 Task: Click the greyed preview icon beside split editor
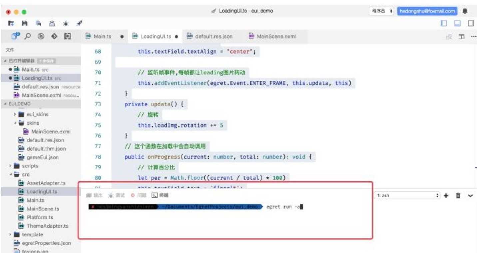coord(449,37)
